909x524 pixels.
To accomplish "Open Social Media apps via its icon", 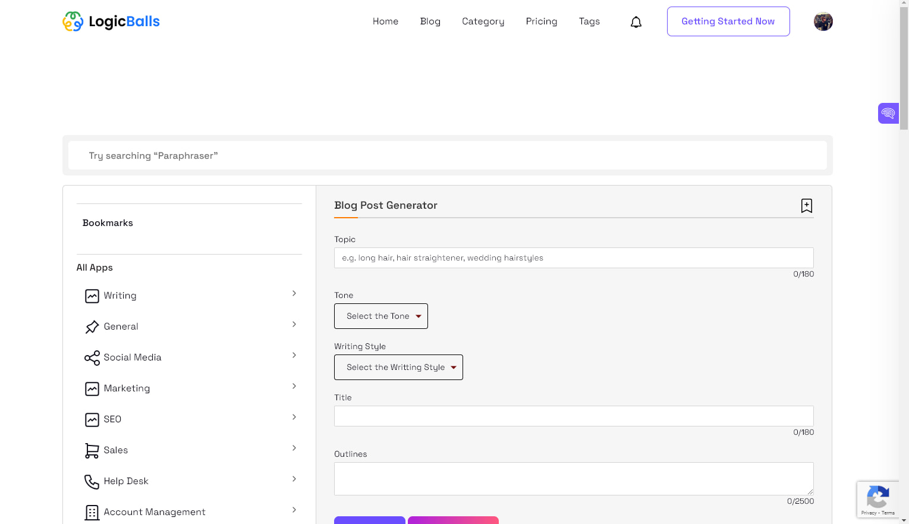I will click(x=92, y=357).
